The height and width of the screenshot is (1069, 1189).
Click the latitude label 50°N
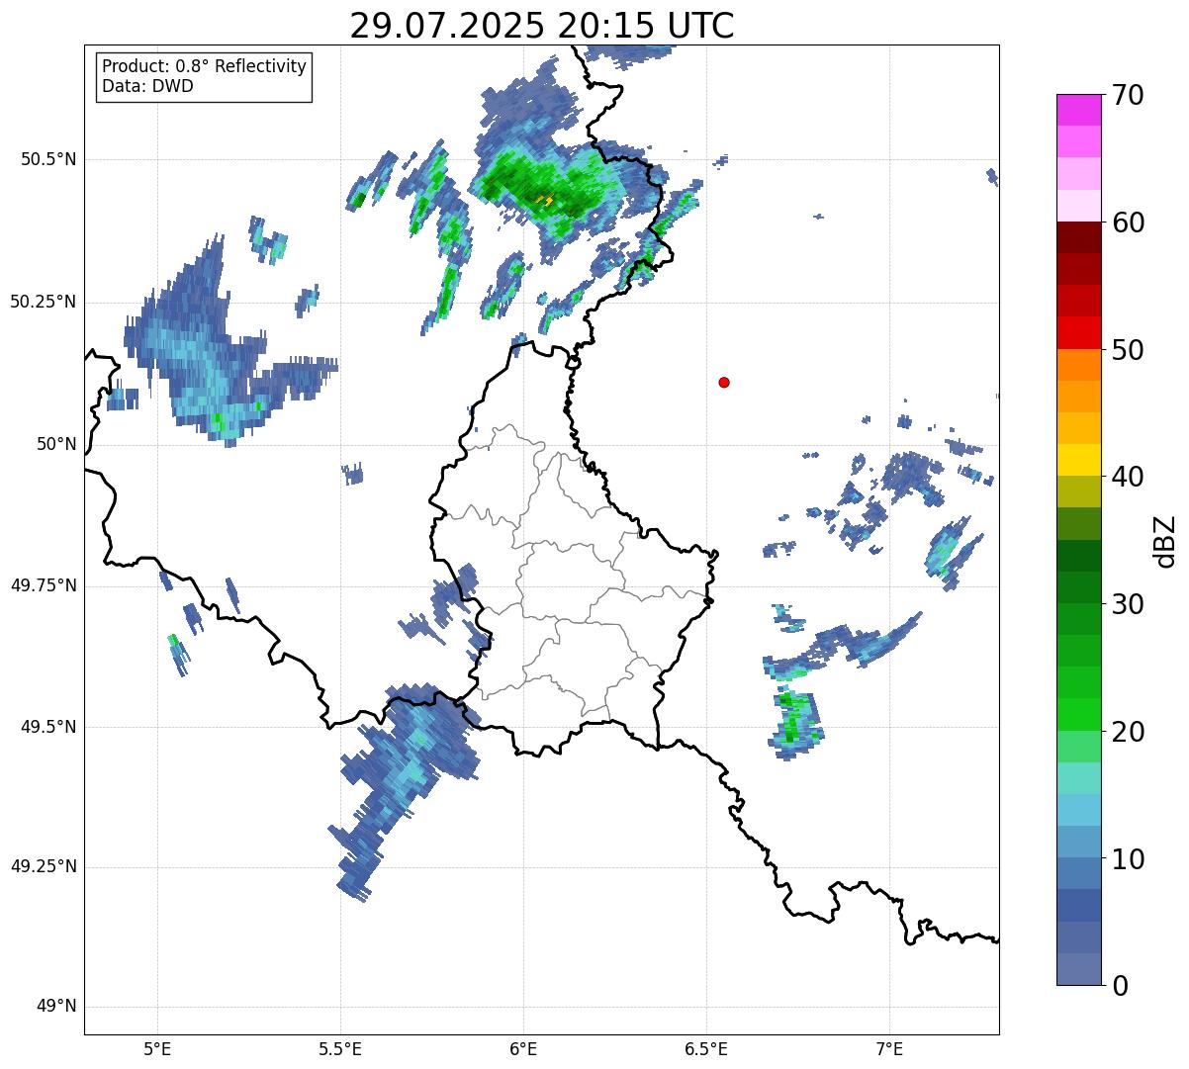tap(56, 444)
